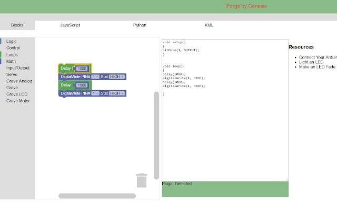Switch to the XML tab
The height and width of the screenshot is (211, 337).
pos(209,25)
